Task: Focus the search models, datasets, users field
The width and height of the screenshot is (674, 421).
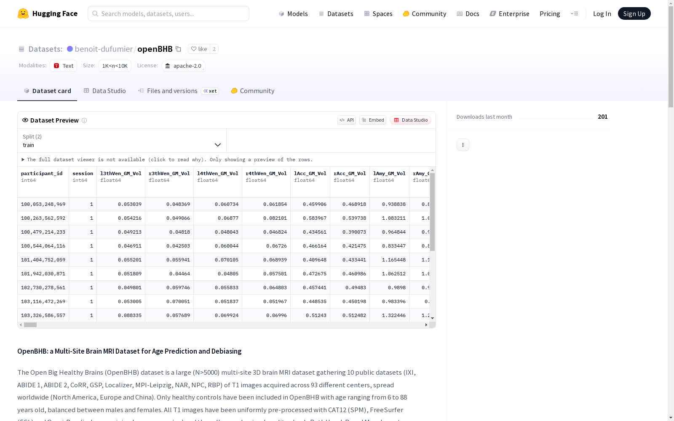Action: click(x=168, y=13)
